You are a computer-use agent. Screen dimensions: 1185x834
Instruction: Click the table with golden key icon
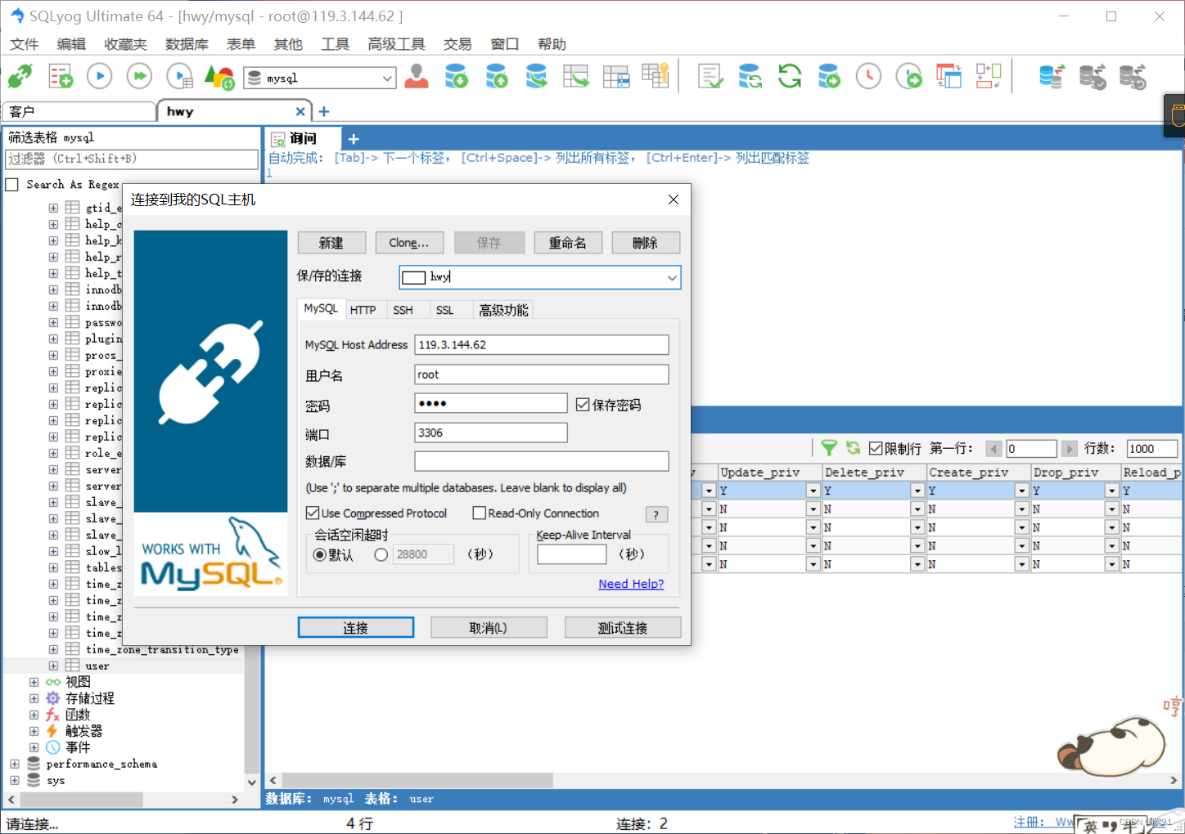click(656, 77)
